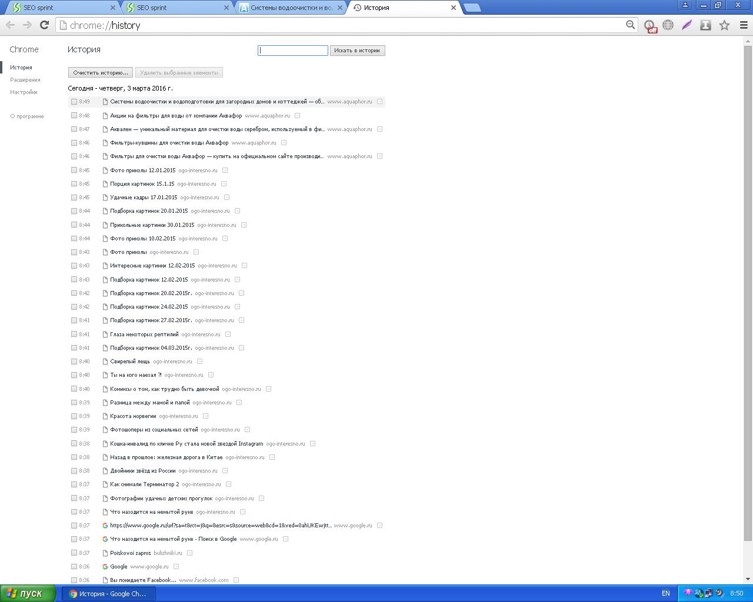Click page icon beside 'Ты на кого наехал ?!'
The height and width of the screenshot is (602, 753).
(x=105, y=375)
